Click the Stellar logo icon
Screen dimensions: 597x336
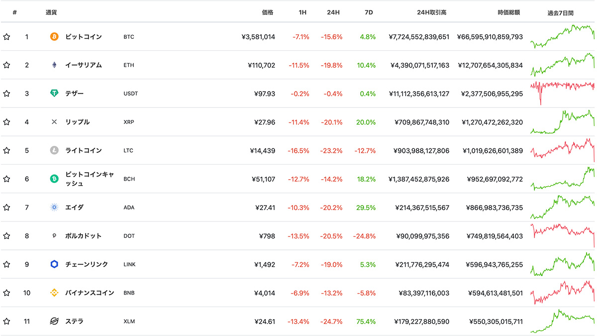click(x=54, y=322)
